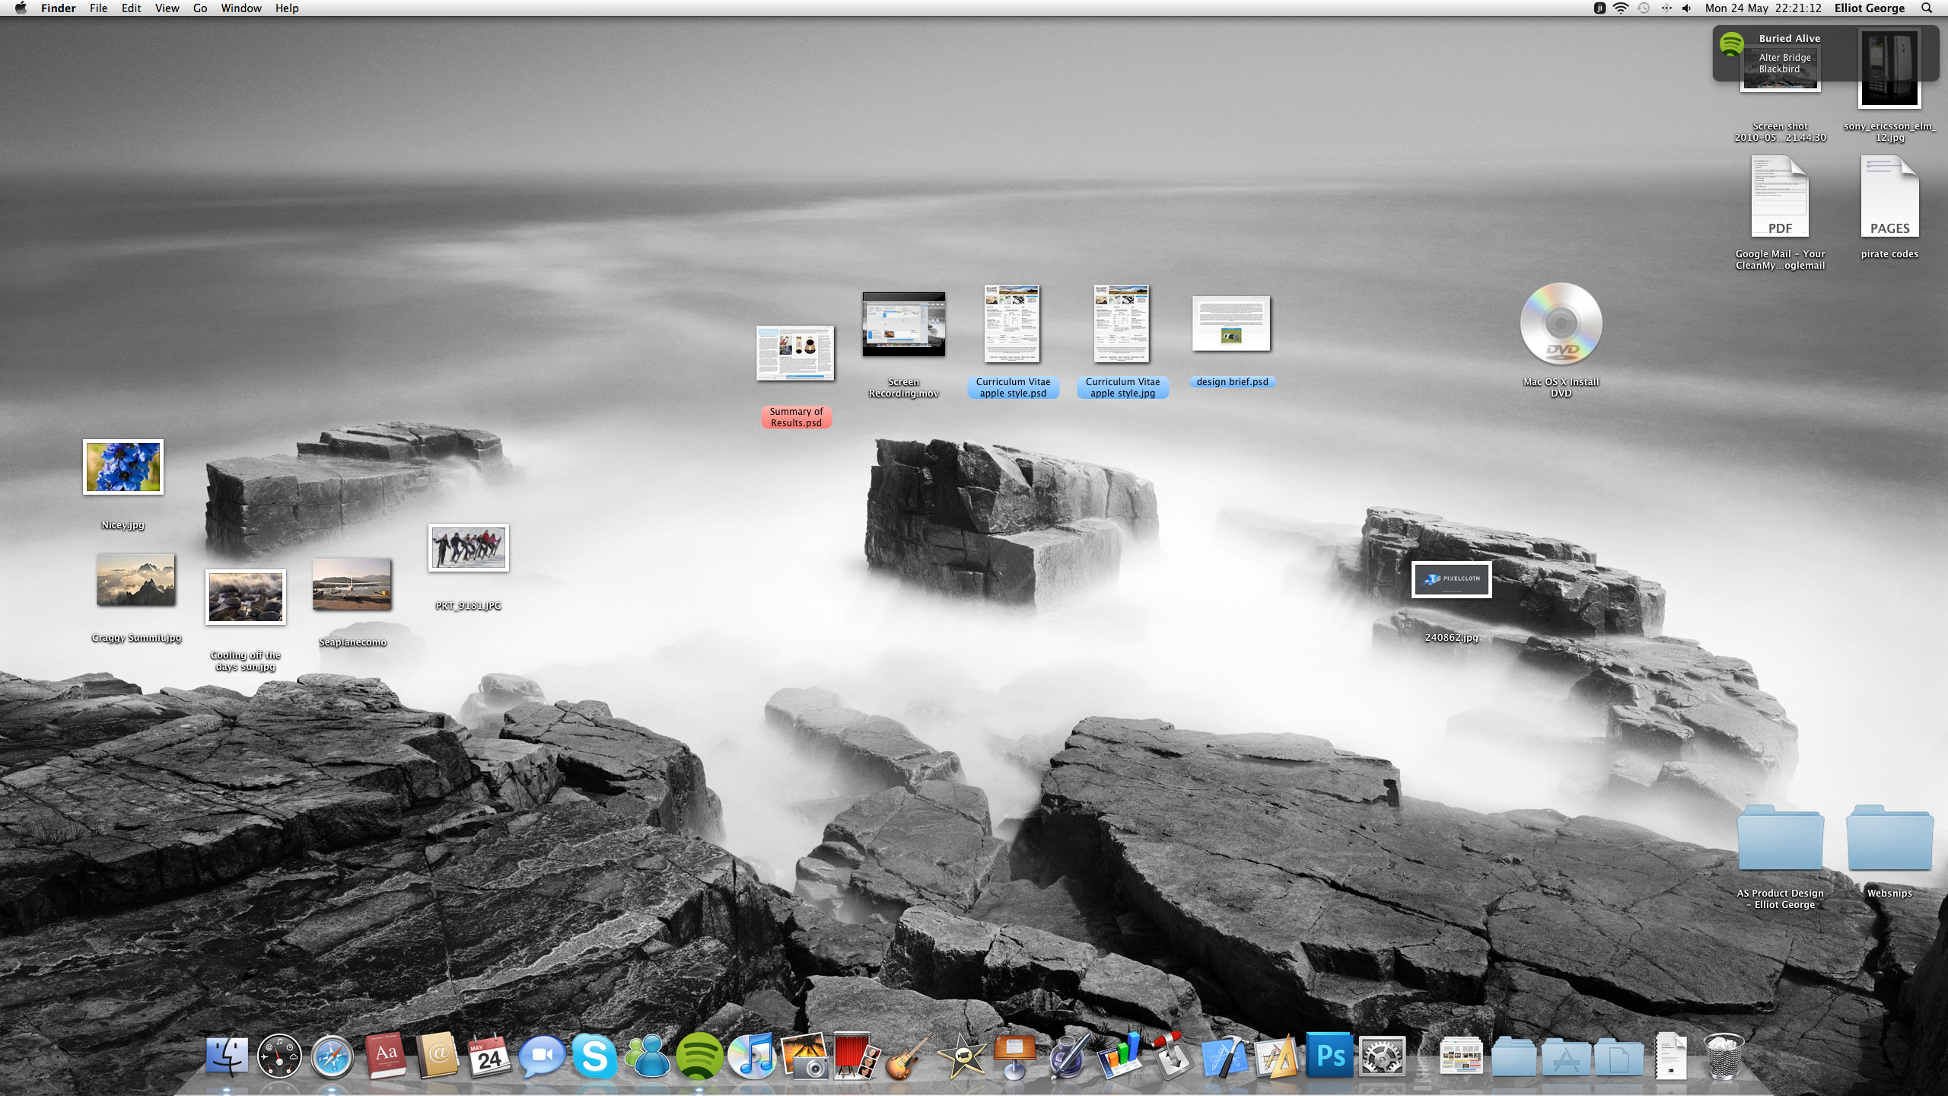Select the 240862.jpg Pixelcloth image

click(x=1451, y=579)
